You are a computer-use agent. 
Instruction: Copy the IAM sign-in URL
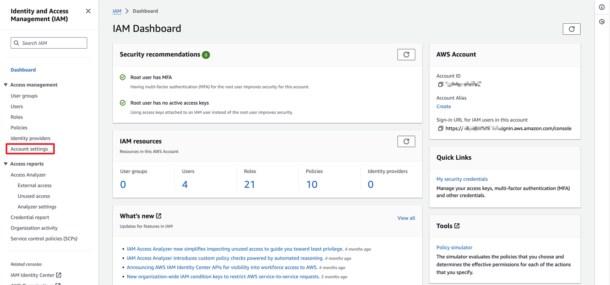pos(441,128)
